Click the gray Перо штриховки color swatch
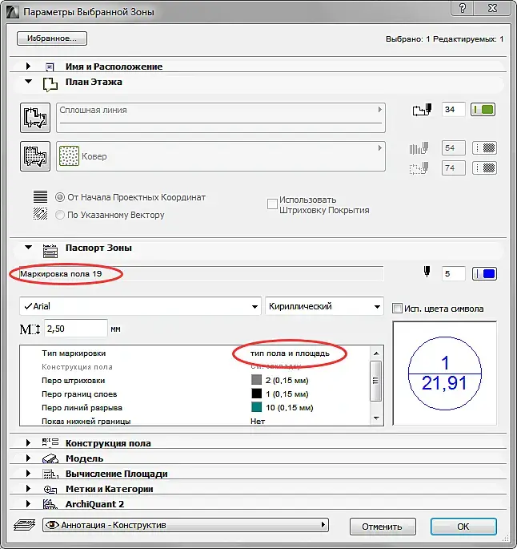Image resolution: width=517 pixels, height=549 pixels. click(256, 380)
